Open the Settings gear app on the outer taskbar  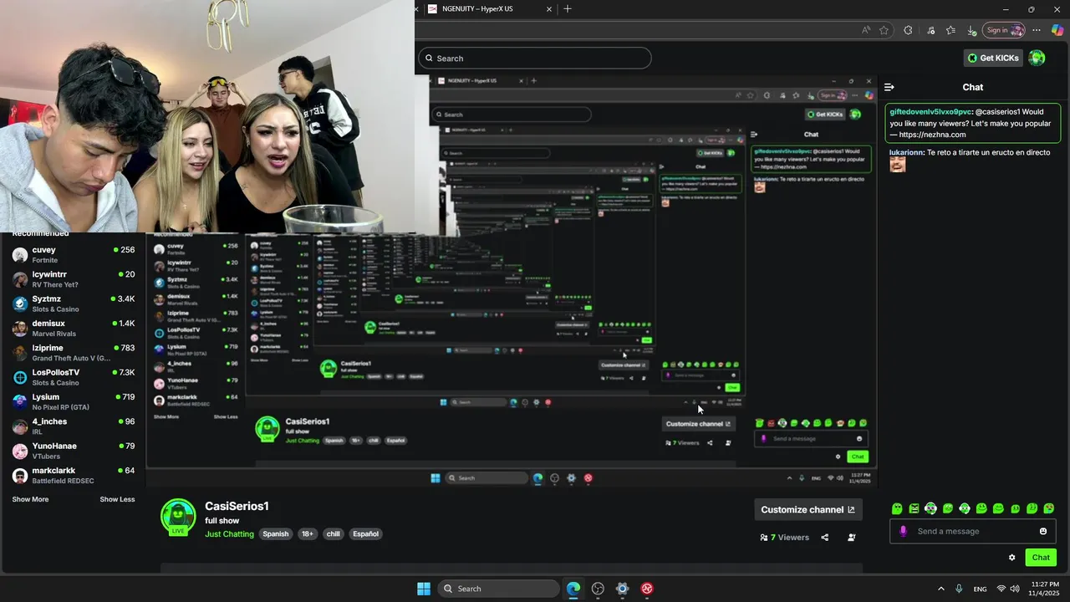[x=622, y=589]
